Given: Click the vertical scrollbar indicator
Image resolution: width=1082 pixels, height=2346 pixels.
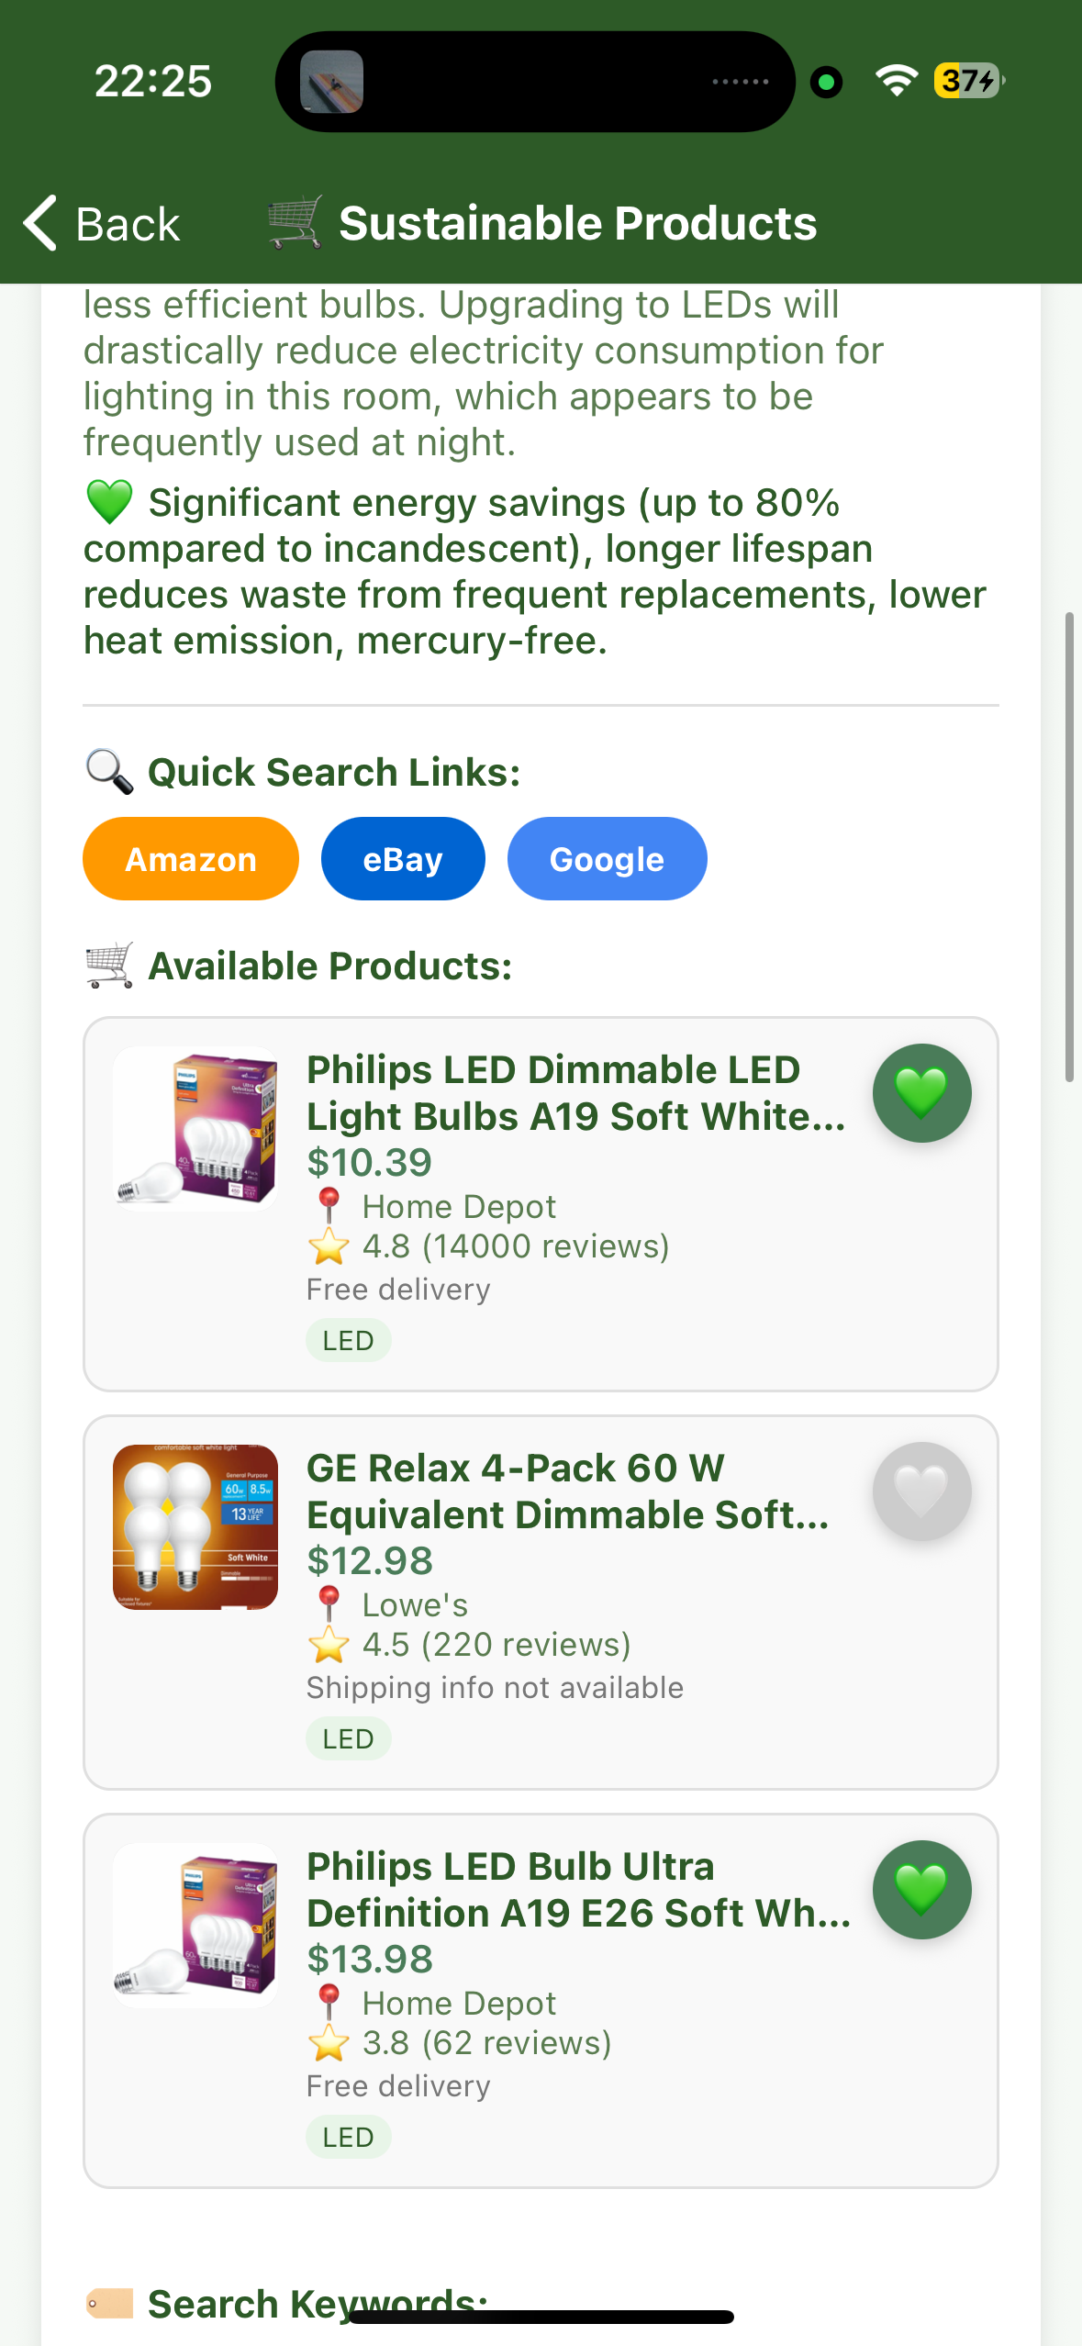Looking at the screenshot, I should point(1069,847).
